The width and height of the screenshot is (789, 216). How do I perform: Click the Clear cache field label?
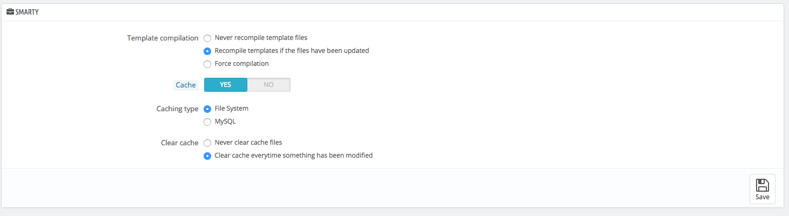(x=179, y=143)
